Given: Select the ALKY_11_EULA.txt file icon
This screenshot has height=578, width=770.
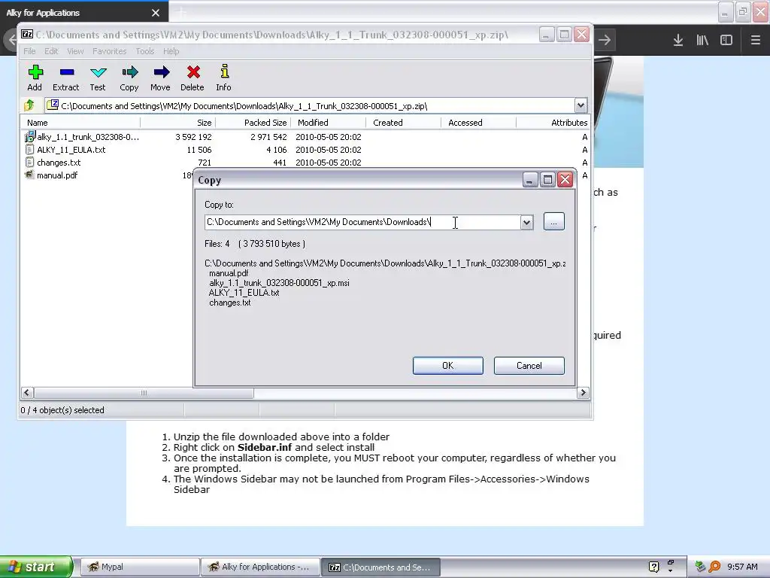Looking at the screenshot, I should coord(29,150).
